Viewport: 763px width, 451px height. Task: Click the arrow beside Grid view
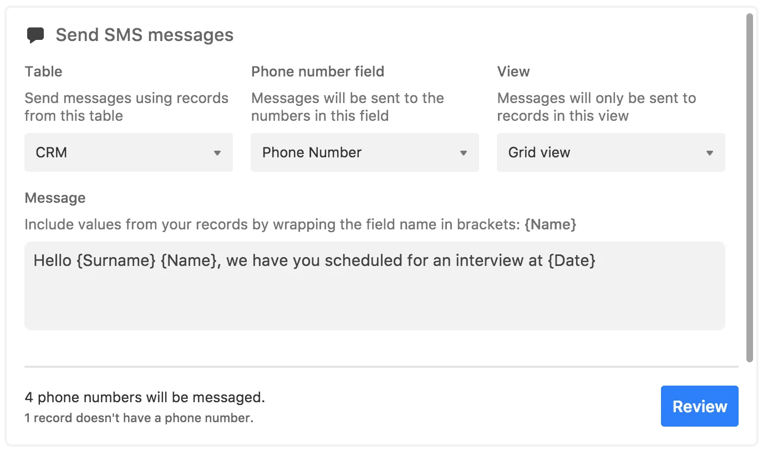click(x=709, y=153)
